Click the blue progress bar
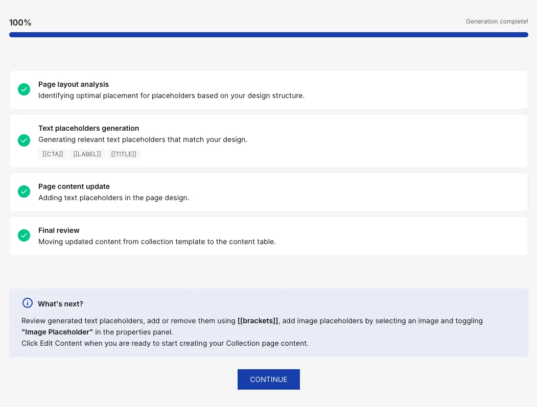537x407 pixels. (268, 35)
